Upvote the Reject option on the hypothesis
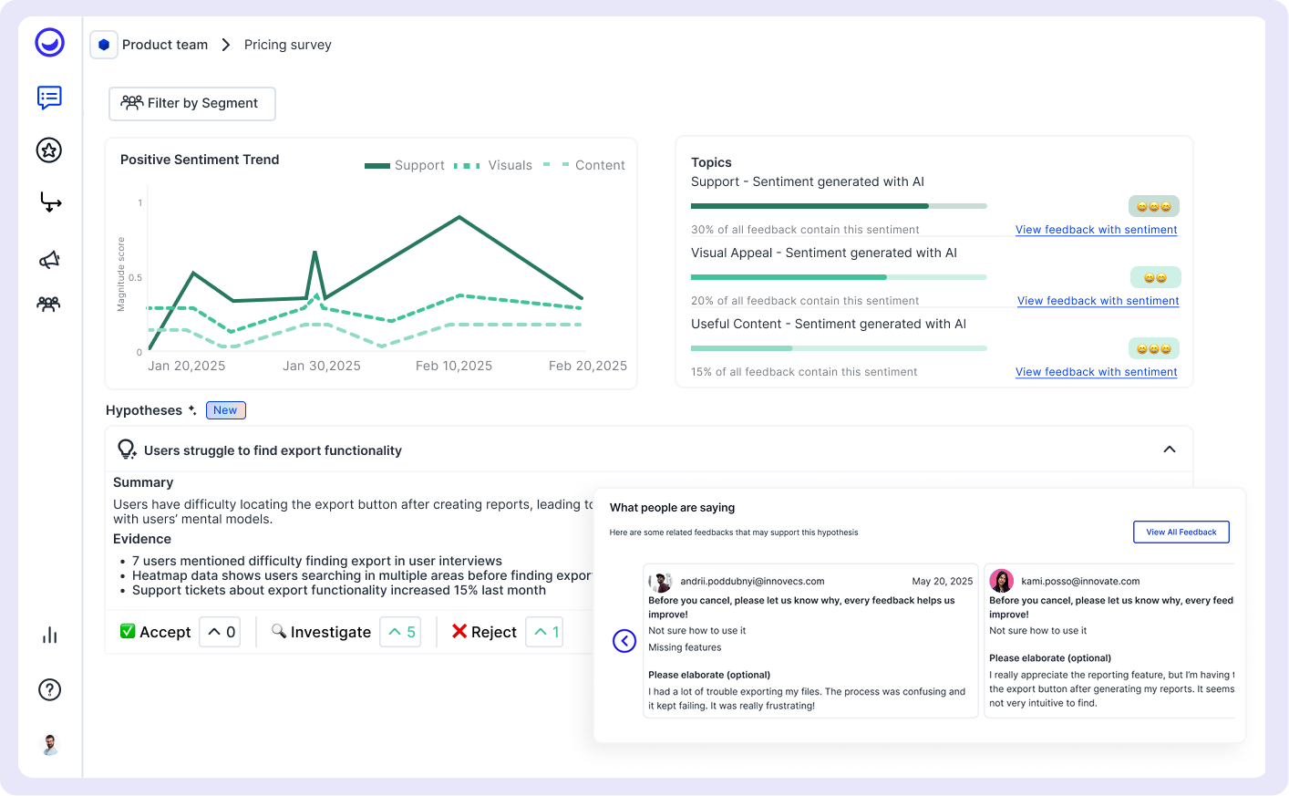The height and width of the screenshot is (796, 1289). 543,631
